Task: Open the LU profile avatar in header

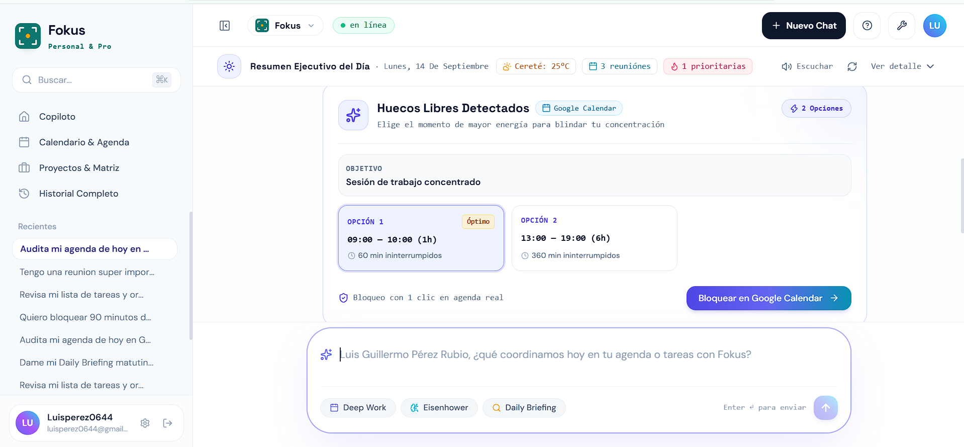Action: tap(935, 26)
